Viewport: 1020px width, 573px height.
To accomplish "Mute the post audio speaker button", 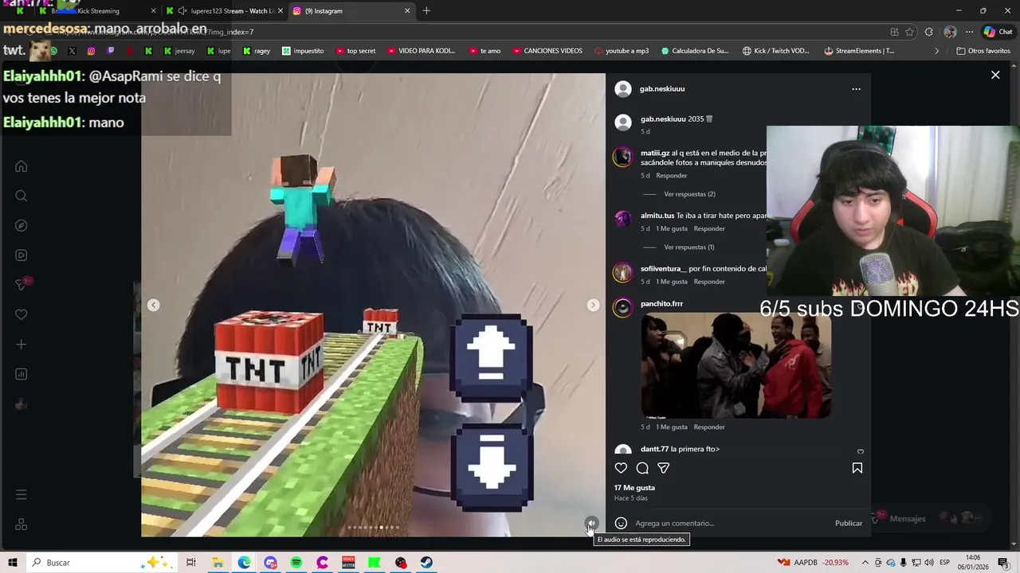I will click(591, 523).
